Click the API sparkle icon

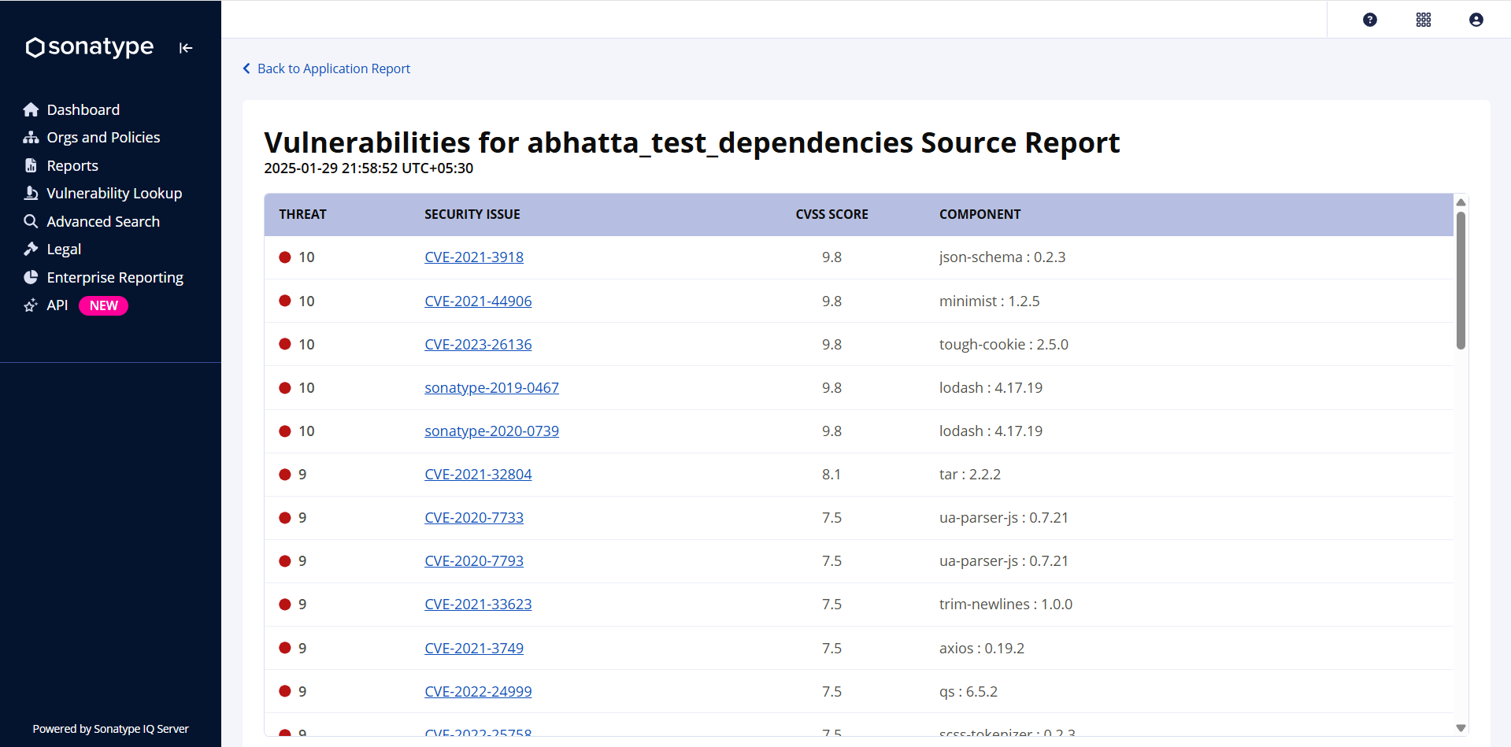coord(31,305)
